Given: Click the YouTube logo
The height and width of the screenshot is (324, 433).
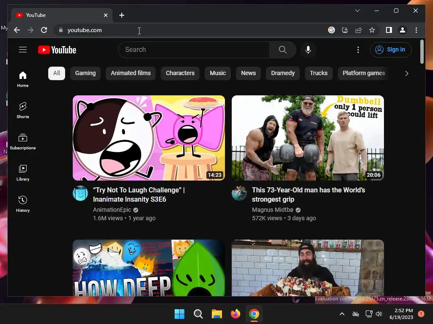Looking at the screenshot, I should pyautogui.click(x=57, y=50).
